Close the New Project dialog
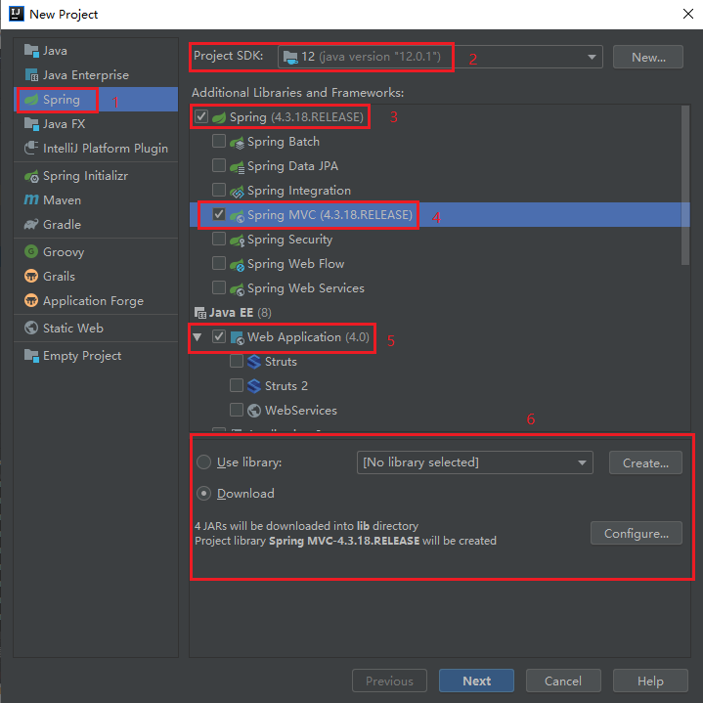The height and width of the screenshot is (703, 703). point(687,14)
